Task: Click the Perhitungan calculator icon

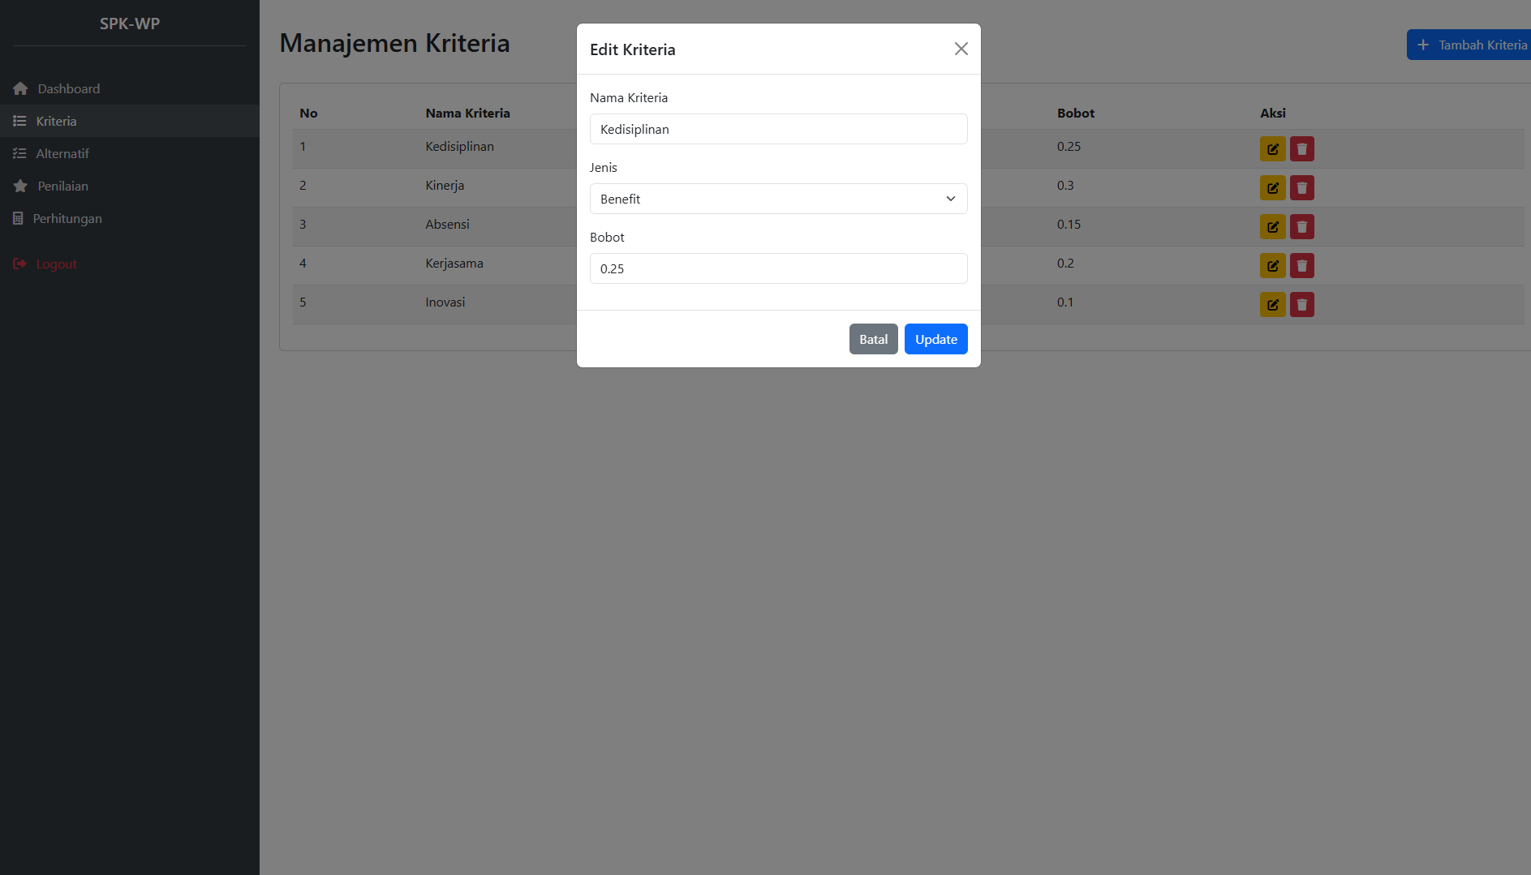Action: point(18,218)
